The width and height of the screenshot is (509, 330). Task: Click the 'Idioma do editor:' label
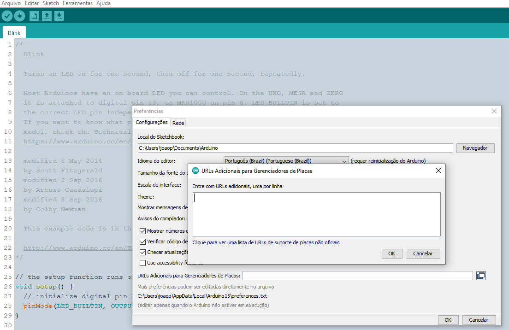point(156,161)
